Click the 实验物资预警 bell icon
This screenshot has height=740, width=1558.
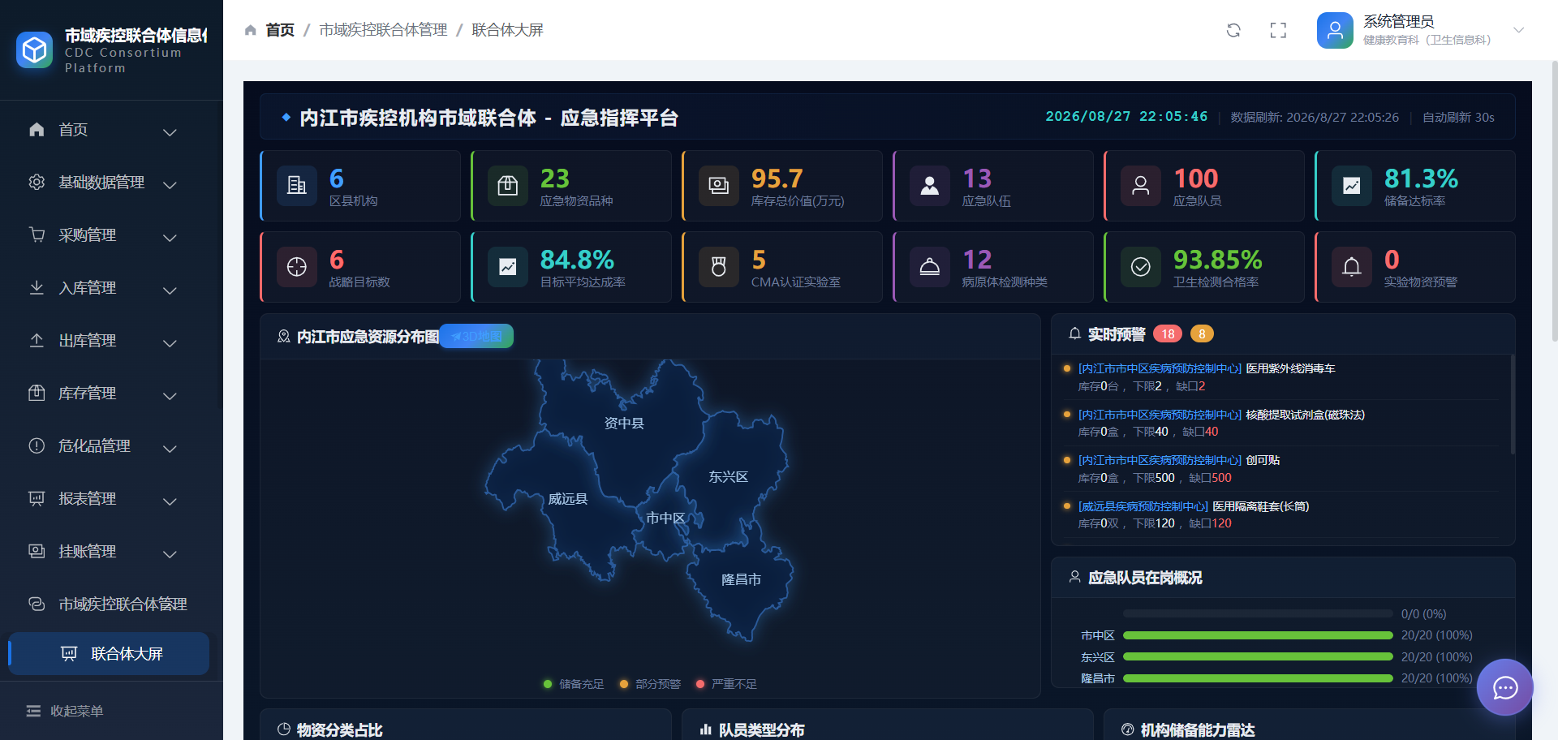1352,267
